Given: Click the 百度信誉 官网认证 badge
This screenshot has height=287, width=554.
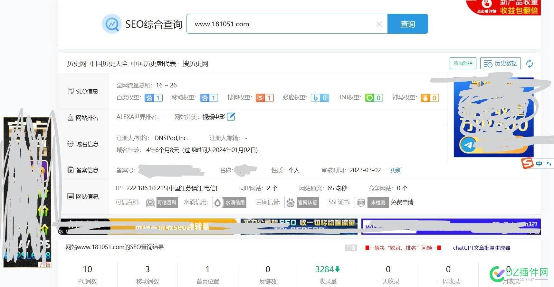Looking at the screenshot, I should 301,202.
